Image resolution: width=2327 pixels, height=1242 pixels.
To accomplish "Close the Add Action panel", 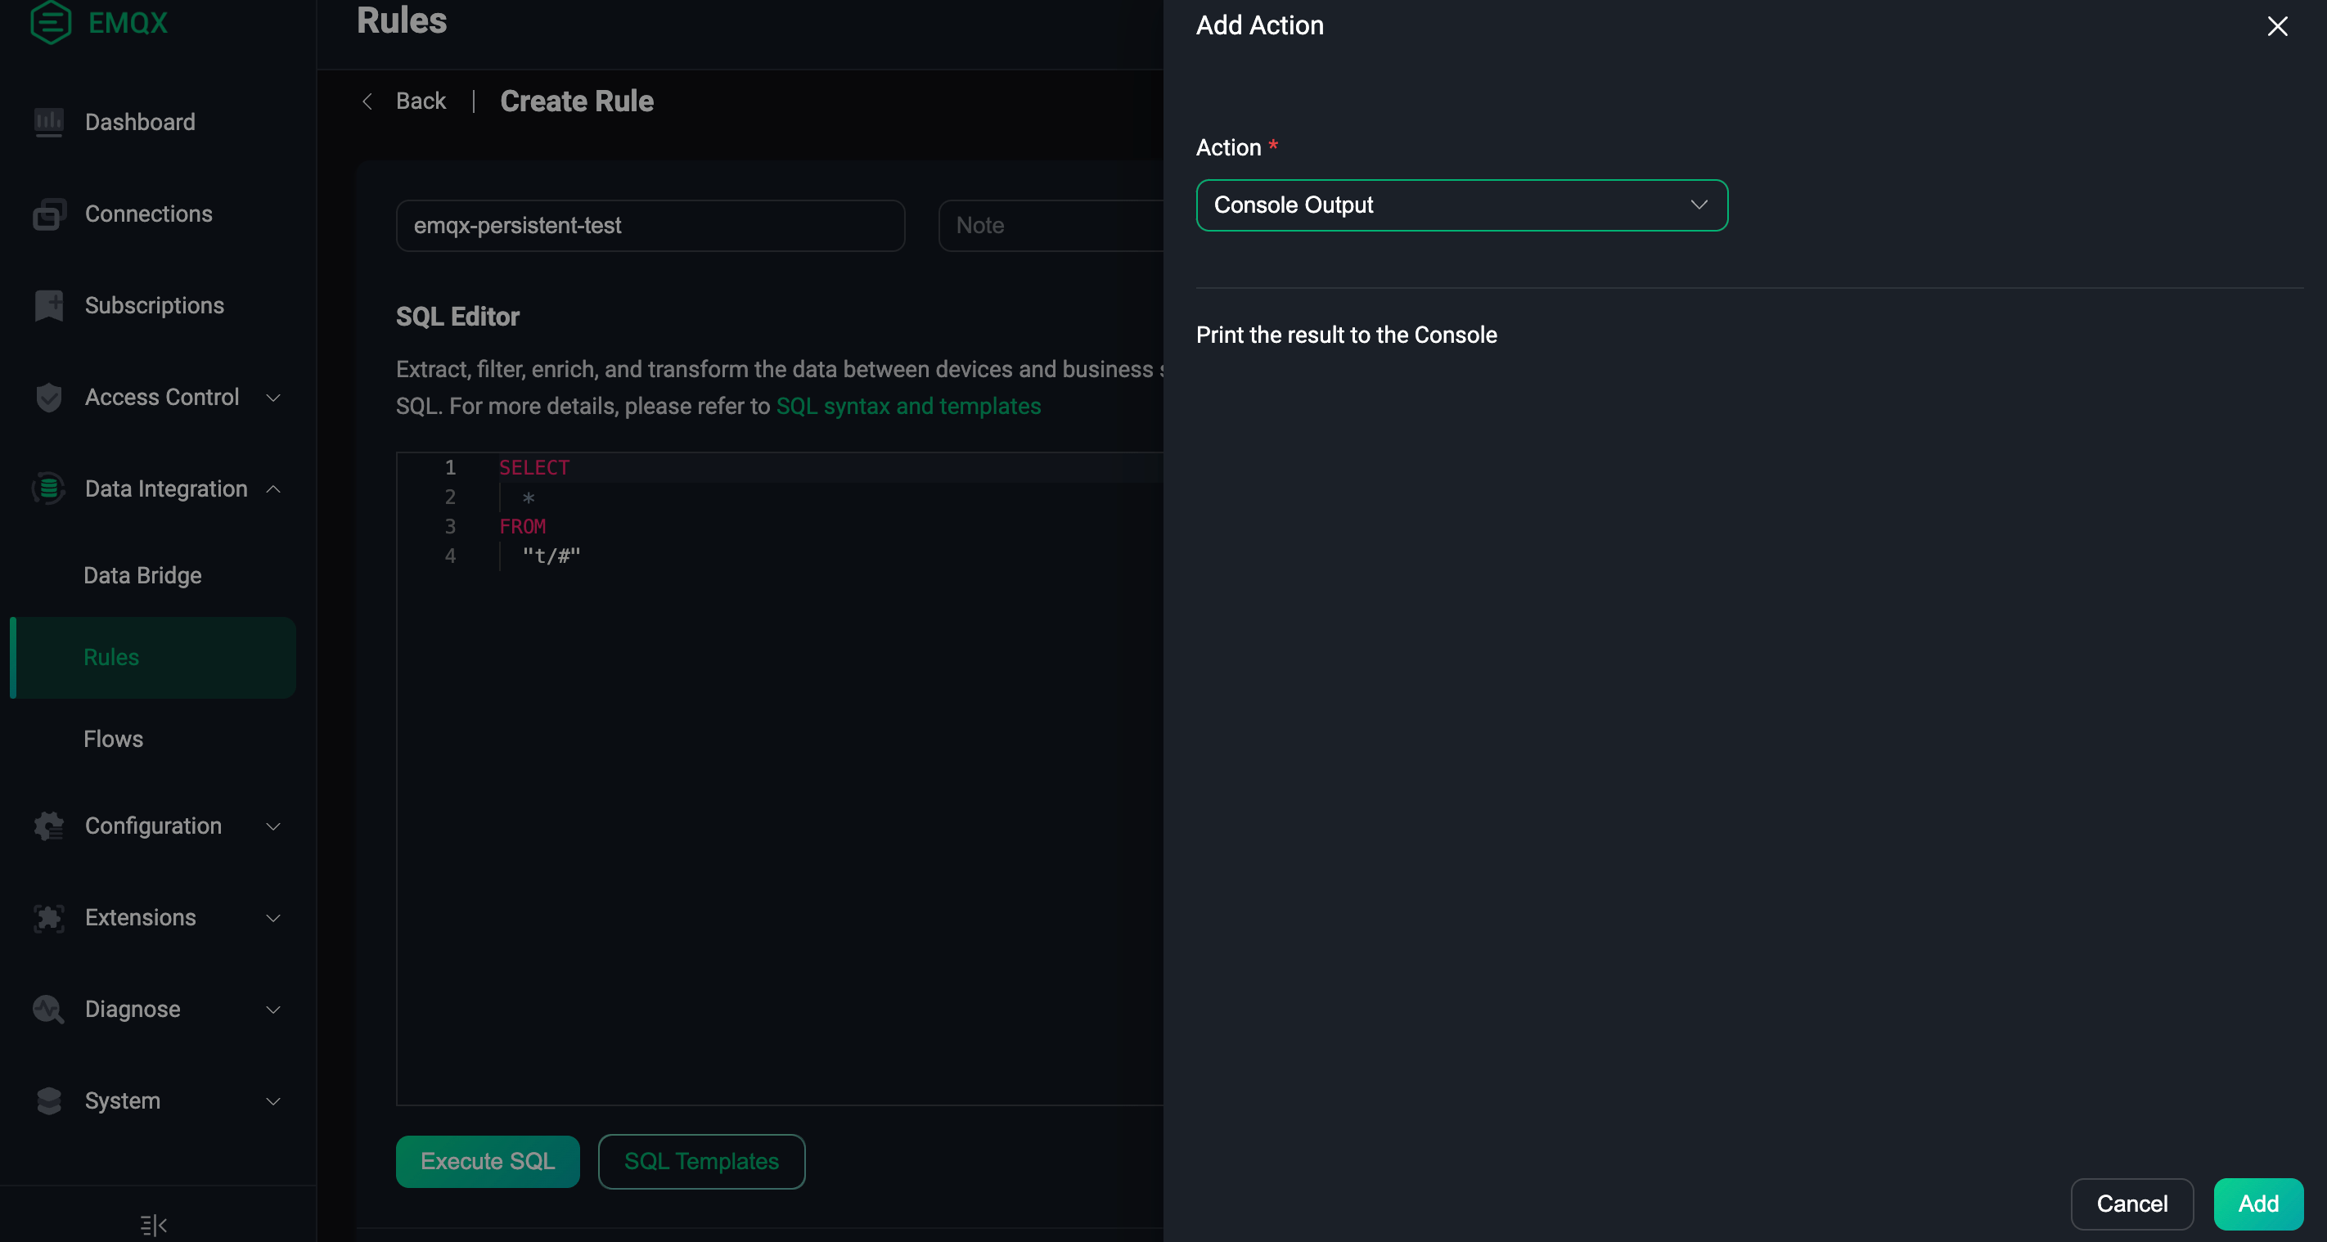I will (2276, 26).
